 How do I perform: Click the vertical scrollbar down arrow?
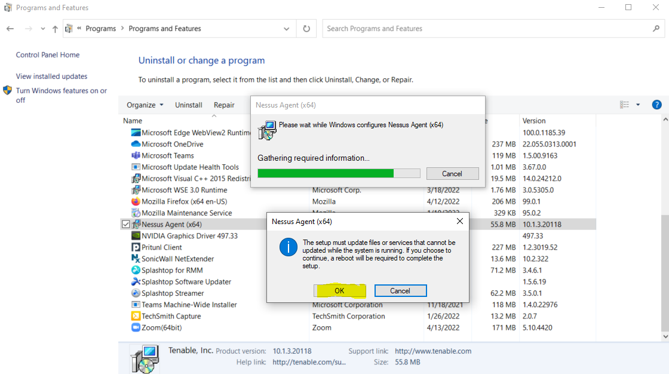(665, 336)
